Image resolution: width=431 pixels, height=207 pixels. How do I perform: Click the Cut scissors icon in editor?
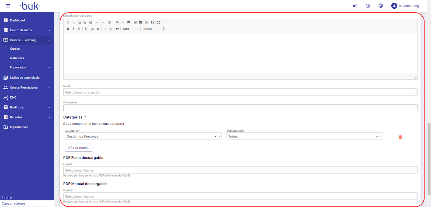click(68, 22)
